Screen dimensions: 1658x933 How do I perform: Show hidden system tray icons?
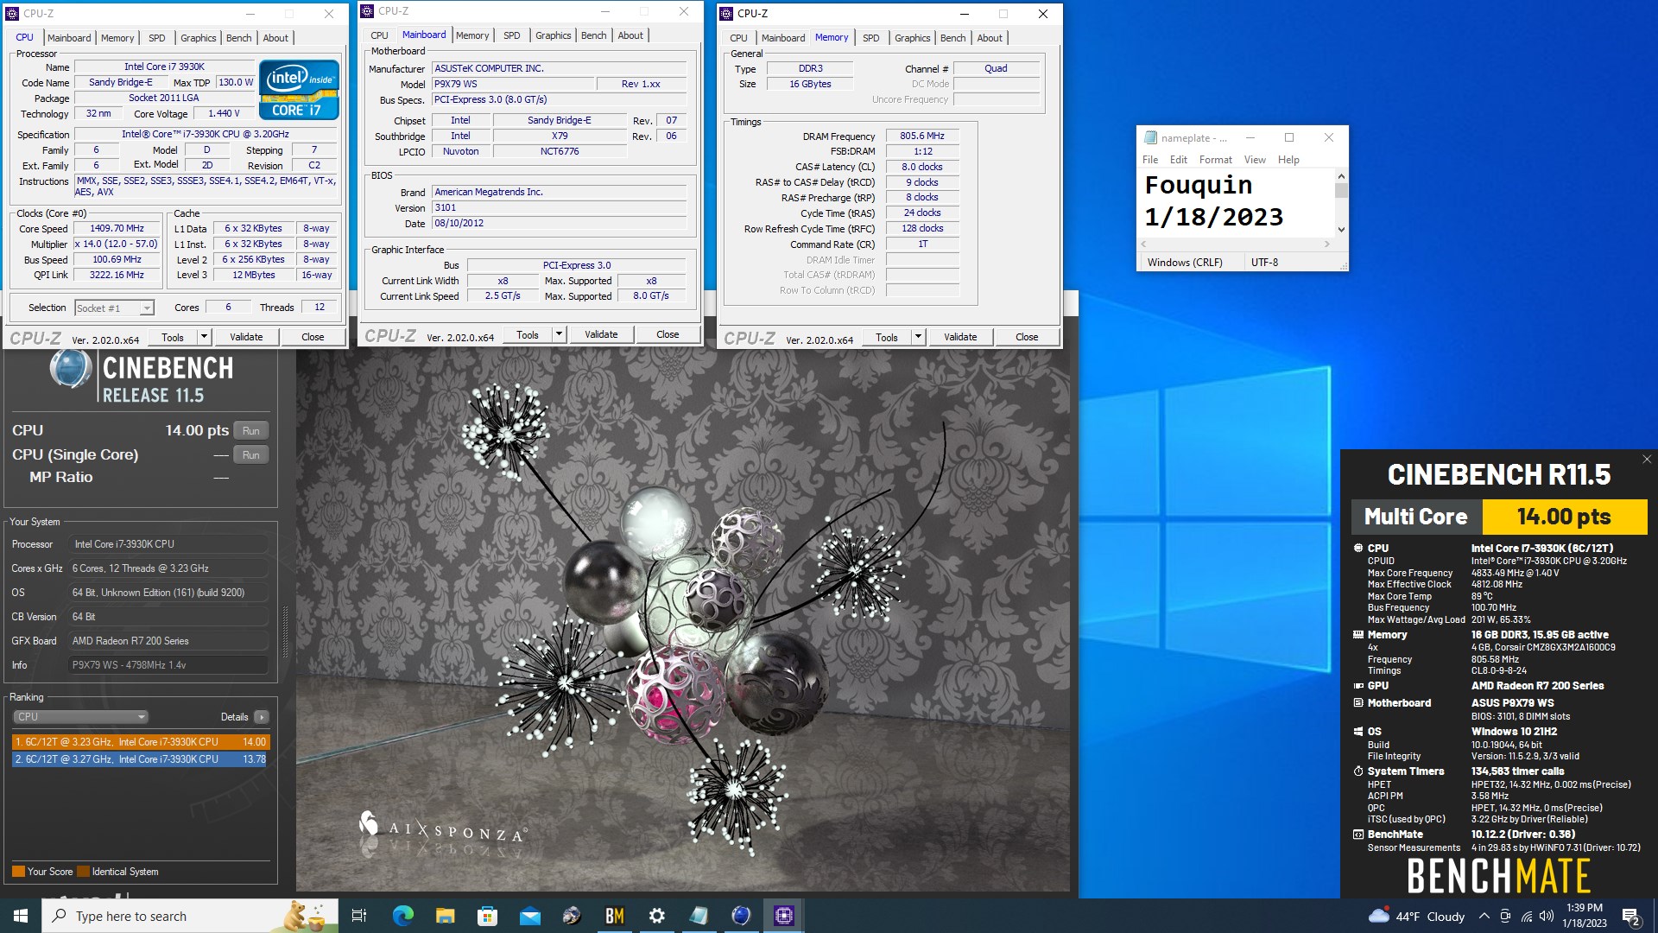point(1484,917)
